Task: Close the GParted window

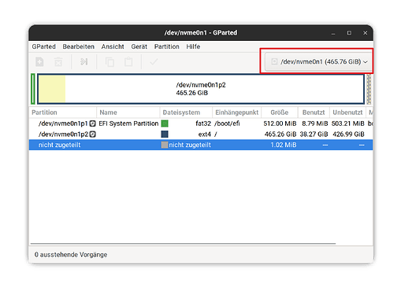Action: (x=366, y=33)
